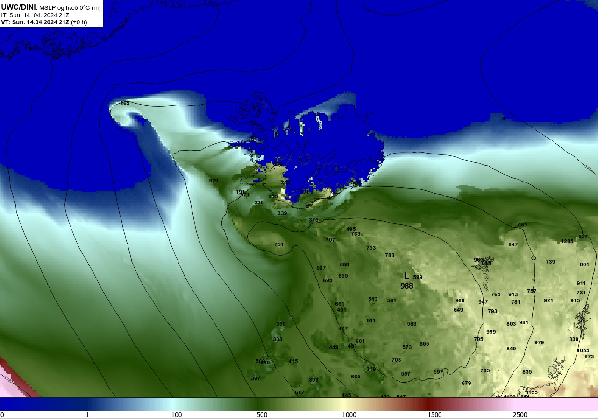Click the 679 height value

tap(466, 383)
